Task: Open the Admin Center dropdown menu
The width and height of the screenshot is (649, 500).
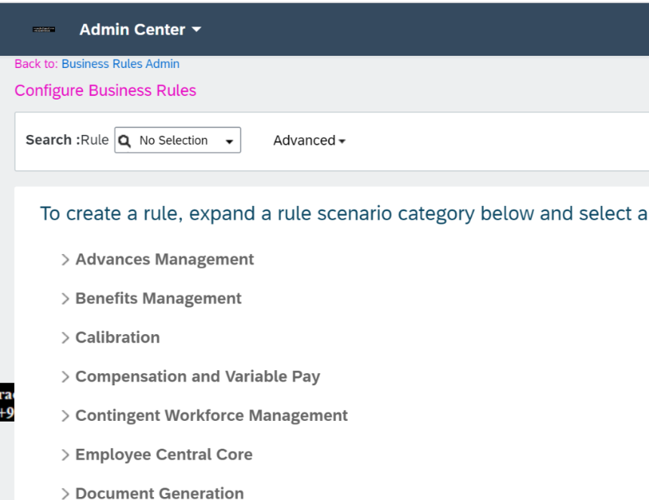Action: [x=140, y=29]
